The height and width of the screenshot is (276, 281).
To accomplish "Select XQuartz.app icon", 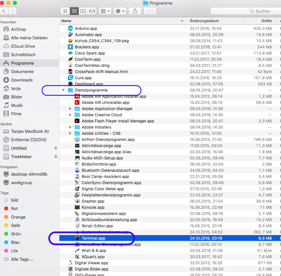I will tap(77, 257).
